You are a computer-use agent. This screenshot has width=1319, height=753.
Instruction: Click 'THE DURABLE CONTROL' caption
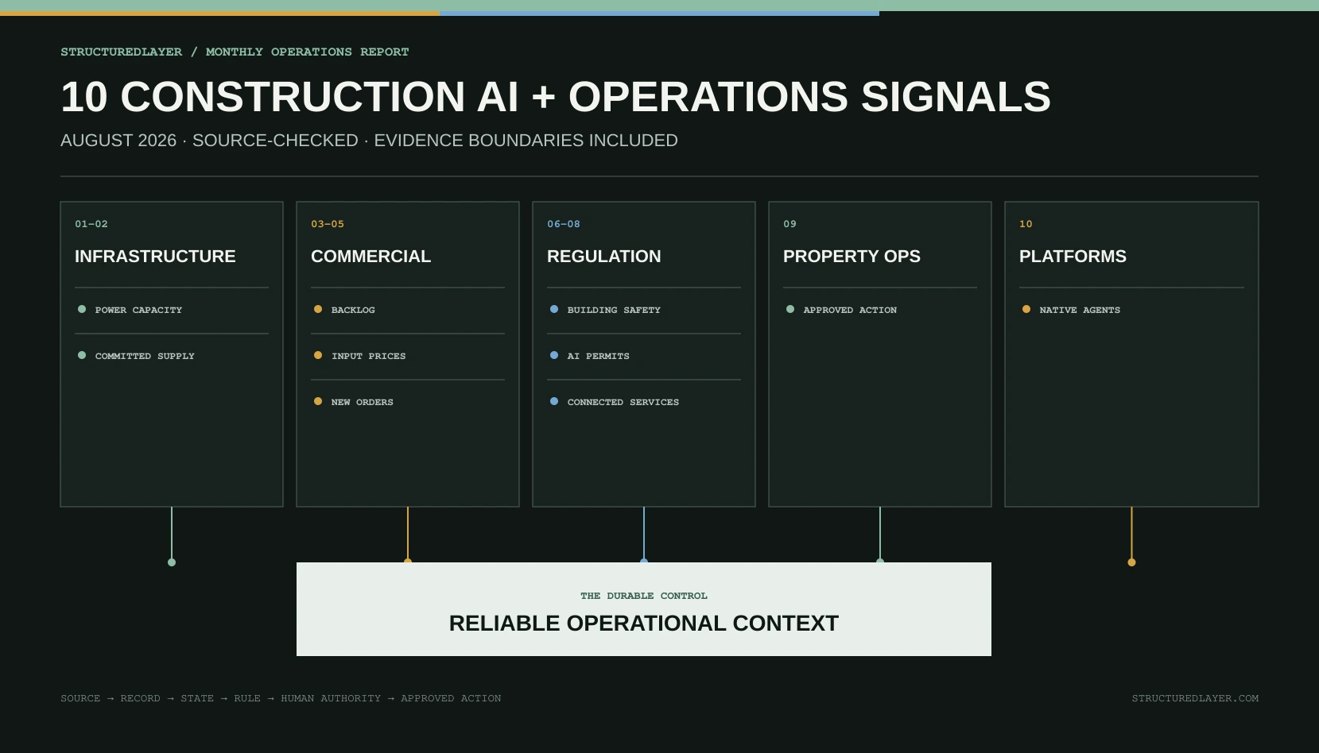pos(644,596)
